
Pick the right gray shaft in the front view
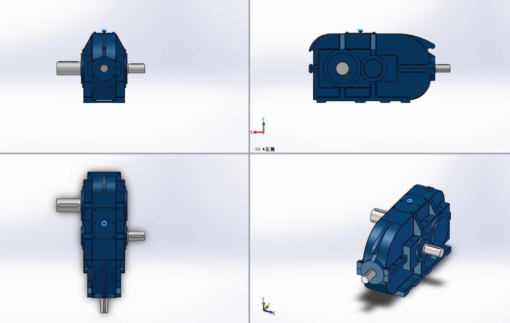136,68
